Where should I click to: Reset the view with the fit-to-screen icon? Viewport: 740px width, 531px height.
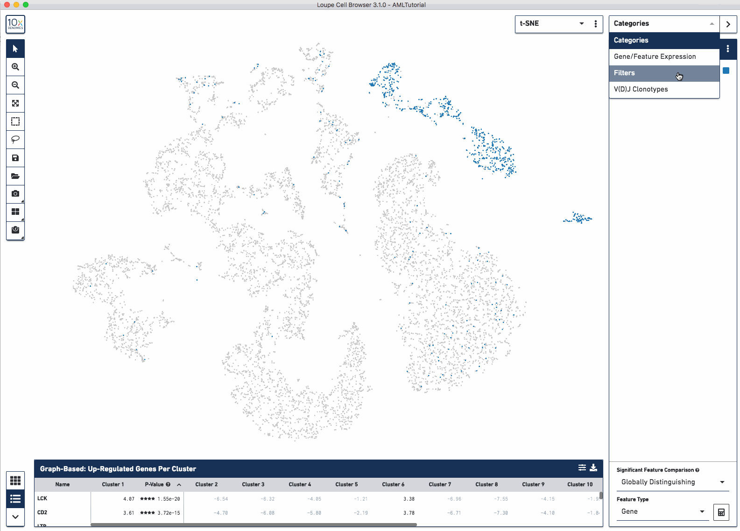pyautogui.click(x=15, y=103)
